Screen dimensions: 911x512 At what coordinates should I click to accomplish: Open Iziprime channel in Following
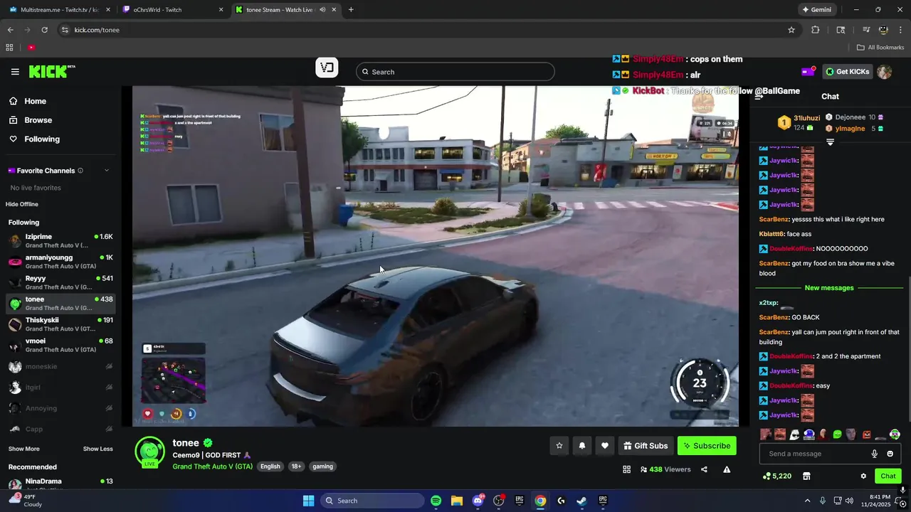point(60,241)
